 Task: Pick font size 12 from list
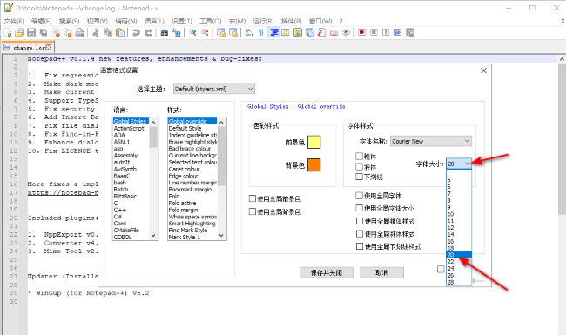pyautogui.click(x=459, y=228)
